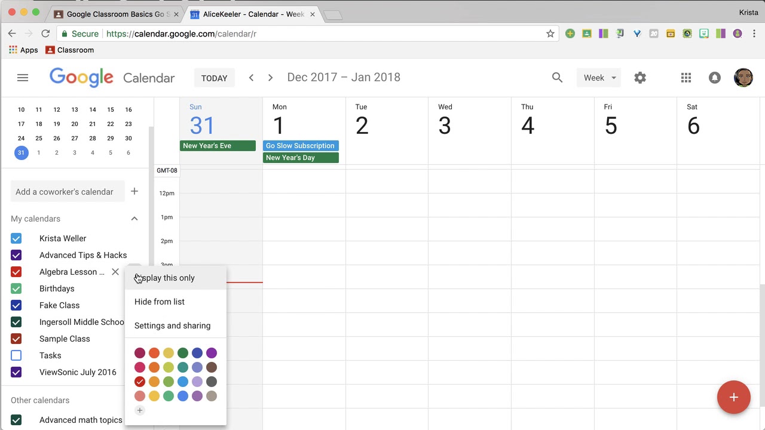Click the TODAY button
This screenshot has width=765, height=430.
click(x=214, y=78)
